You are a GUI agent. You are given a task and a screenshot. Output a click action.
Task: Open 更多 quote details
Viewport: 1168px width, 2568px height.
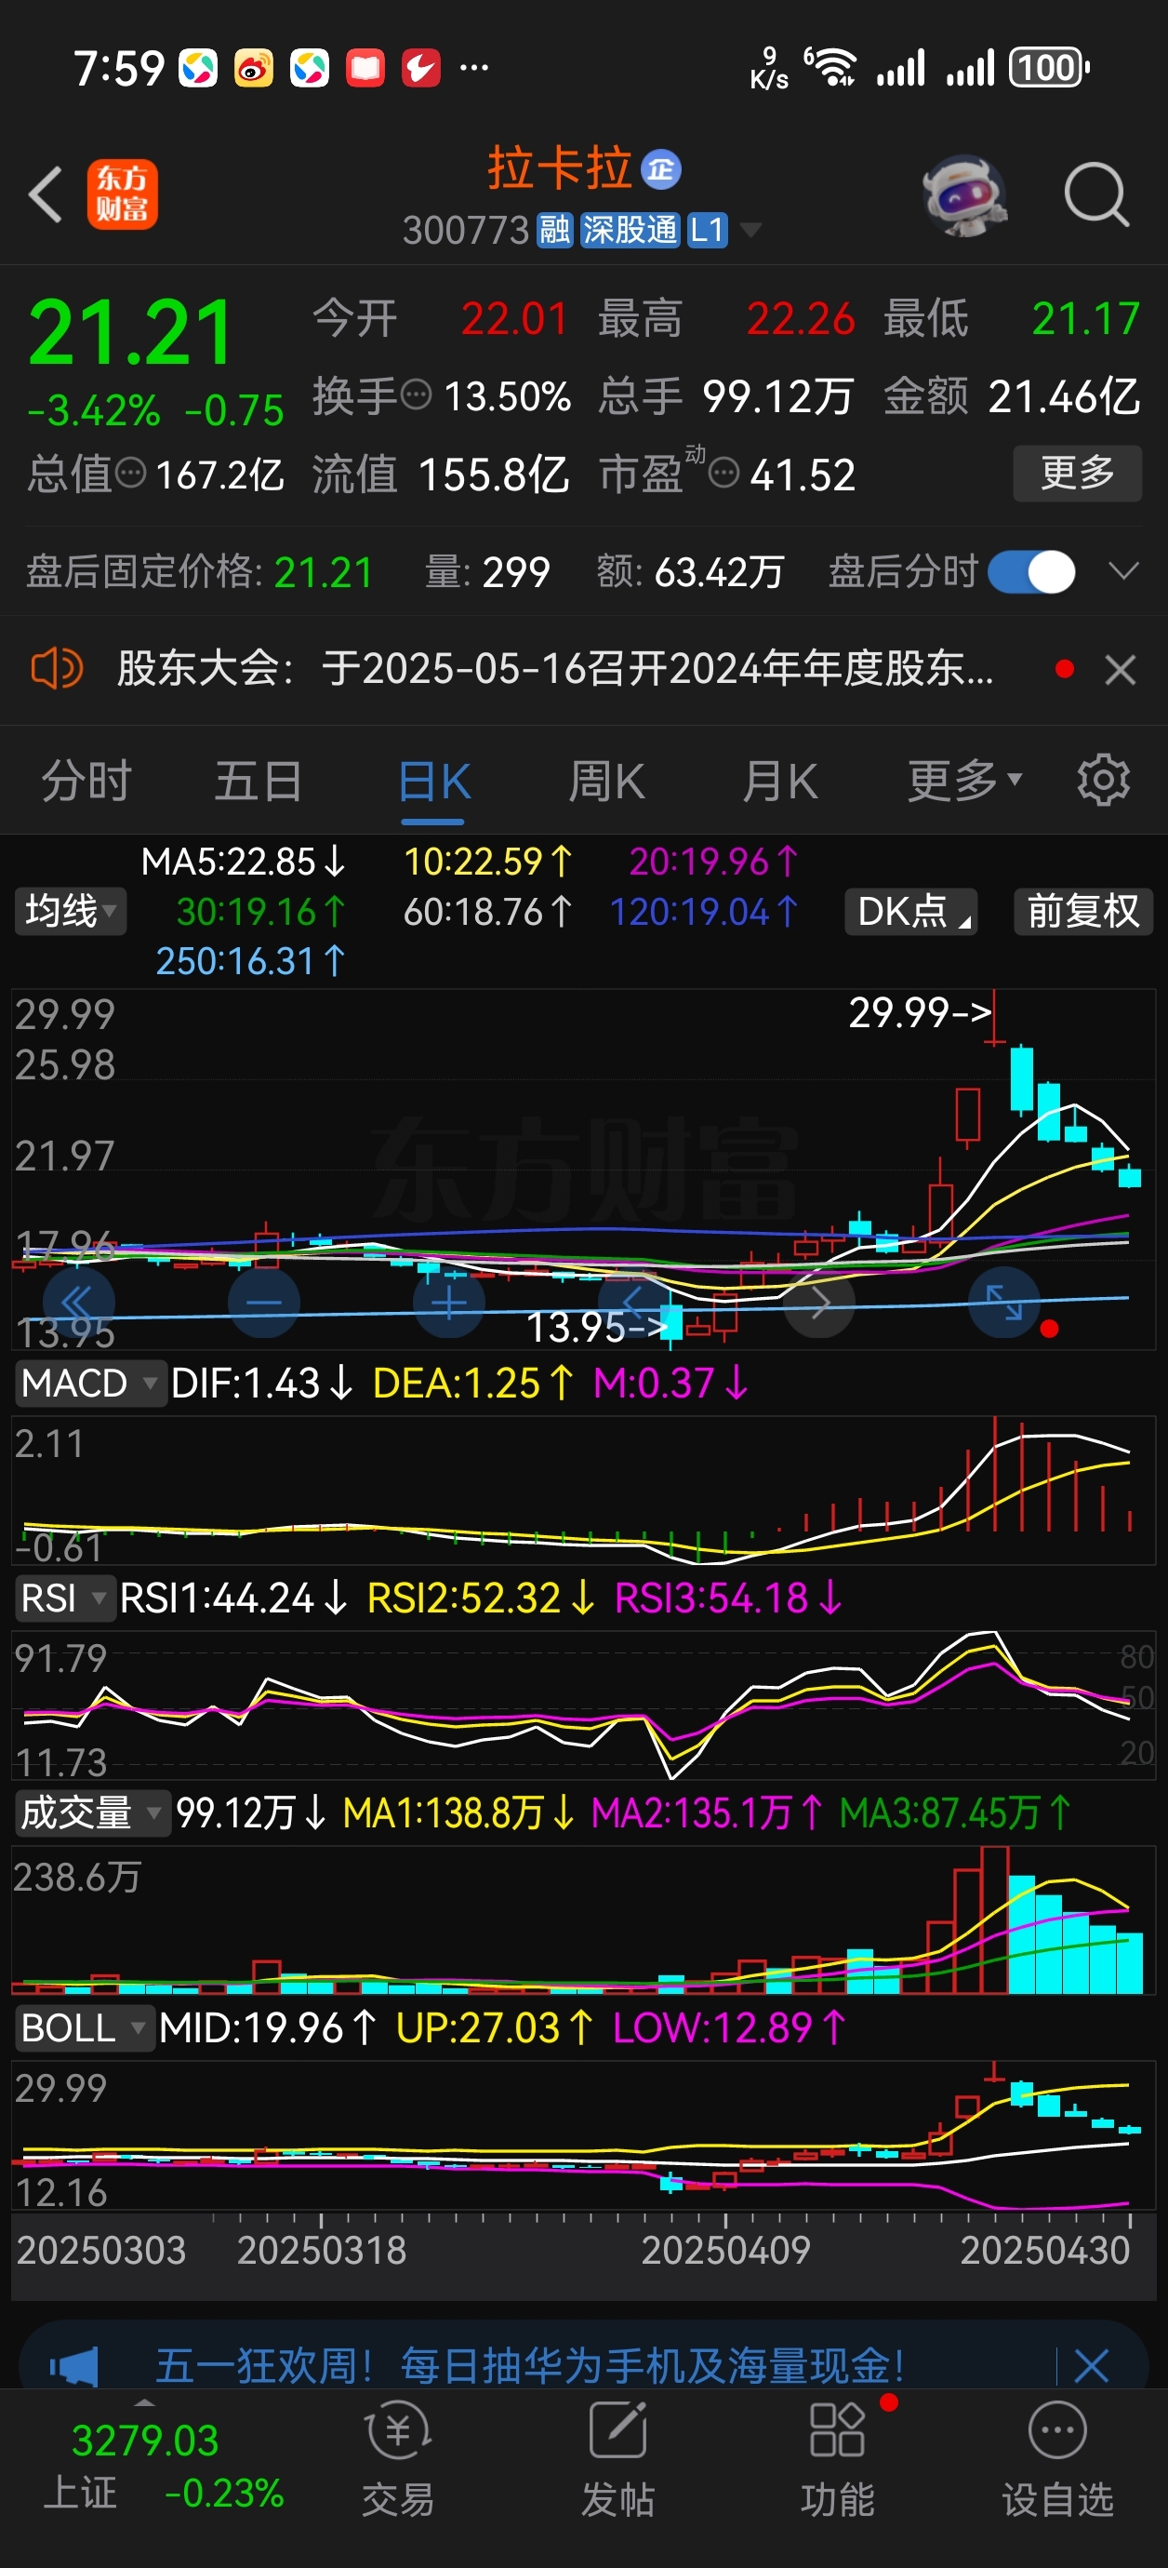pyautogui.click(x=1076, y=473)
